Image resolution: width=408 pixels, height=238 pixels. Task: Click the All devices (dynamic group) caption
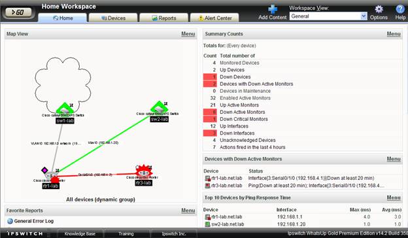tap(101, 199)
